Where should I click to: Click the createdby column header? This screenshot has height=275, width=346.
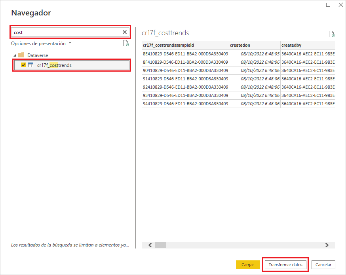[x=308, y=45]
